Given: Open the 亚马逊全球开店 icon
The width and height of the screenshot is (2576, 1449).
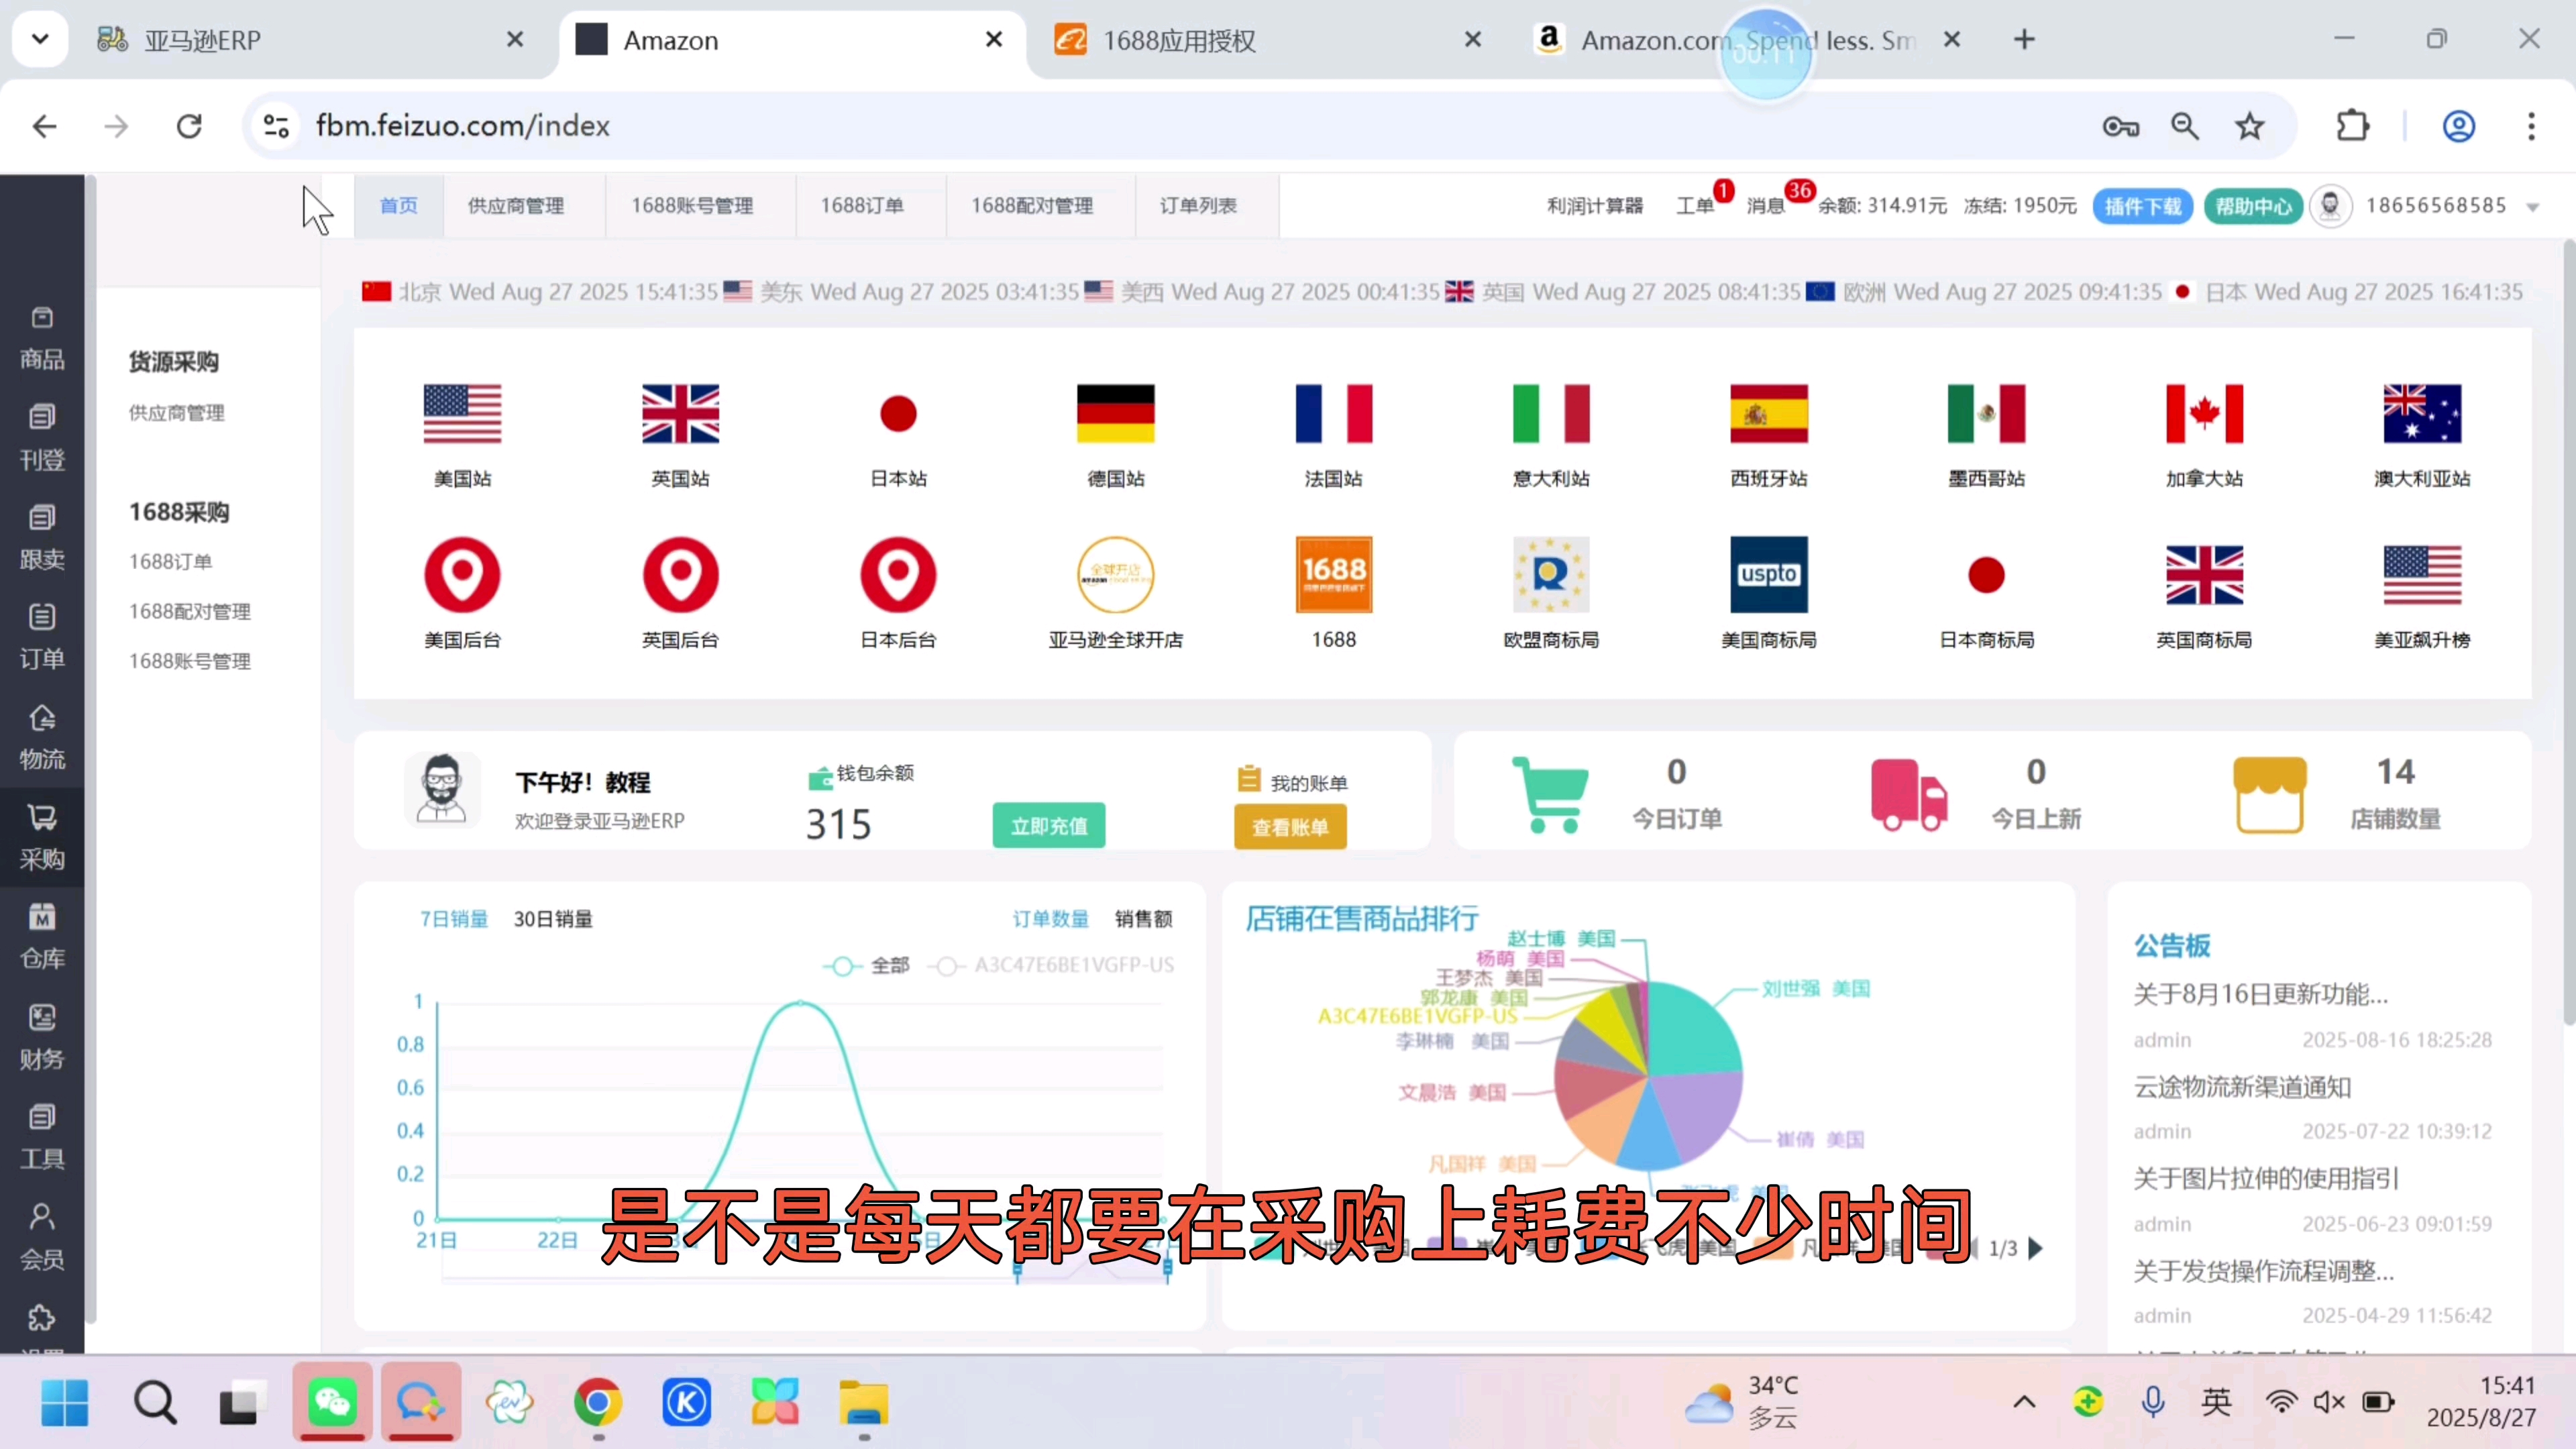Looking at the screenshot, I should point(1116,575).
